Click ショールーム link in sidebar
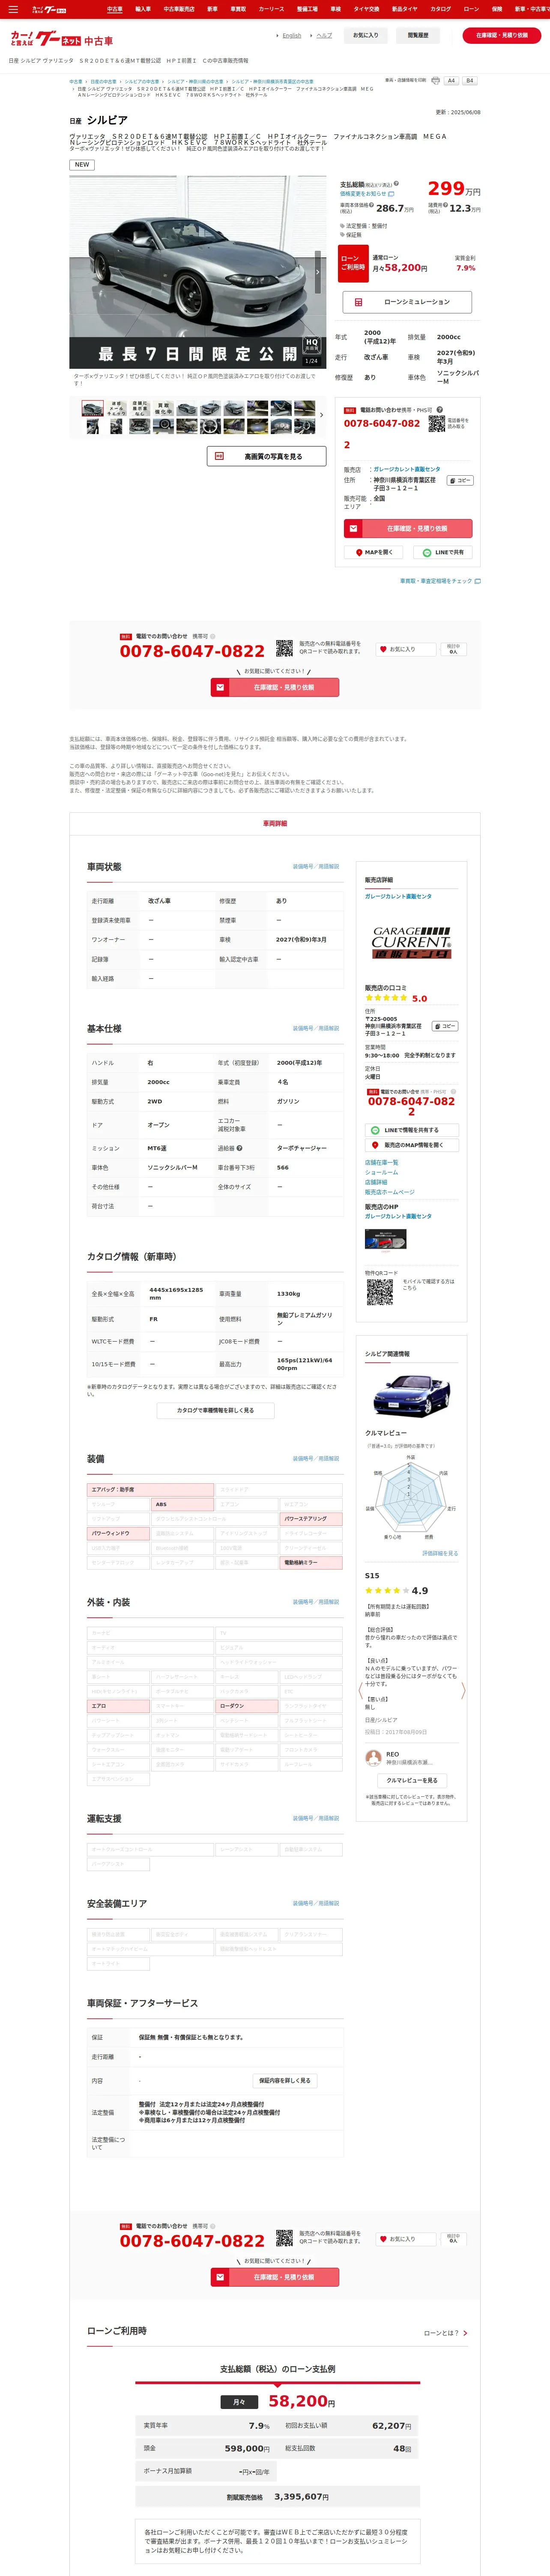The image size is (550, 2576). coord(381,1172)
